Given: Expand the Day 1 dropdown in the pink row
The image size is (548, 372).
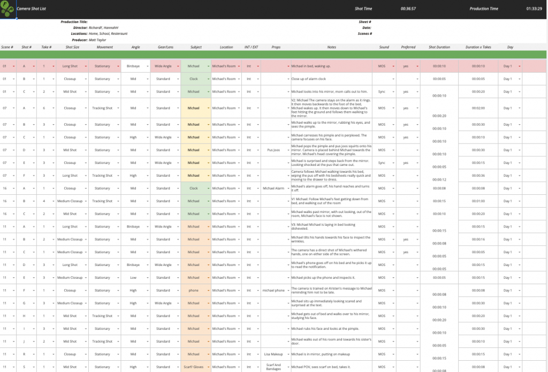Looking at the screenshot, I should tap(519, 66).
